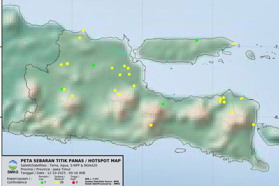Select the yellow hotspot just below the northernmost one
The width and height of the screenshot is (279, 186).
tap(80, 38)
